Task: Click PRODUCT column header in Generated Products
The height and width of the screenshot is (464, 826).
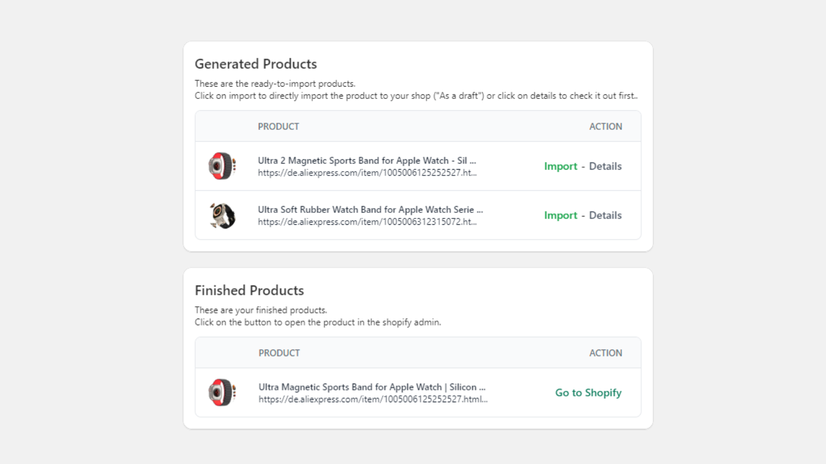Action: (x=278, y=126)
